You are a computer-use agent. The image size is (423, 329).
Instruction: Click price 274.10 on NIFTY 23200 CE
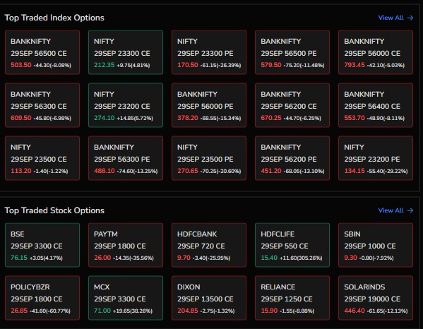click(x=104, y=118)
